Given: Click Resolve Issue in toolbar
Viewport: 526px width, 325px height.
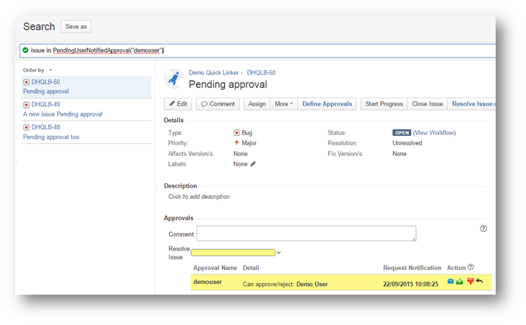Looking at the screenshot, I should coord(472,104).
